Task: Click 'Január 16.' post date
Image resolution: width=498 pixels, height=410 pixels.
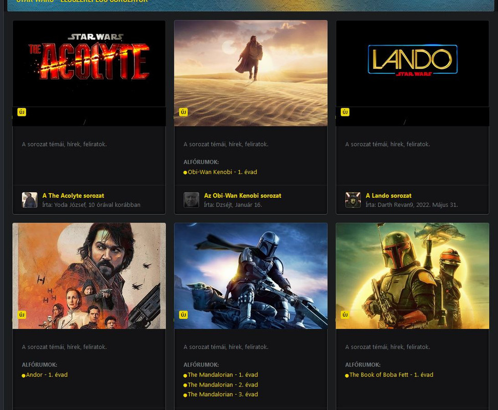Action: [x=248, y=205]
